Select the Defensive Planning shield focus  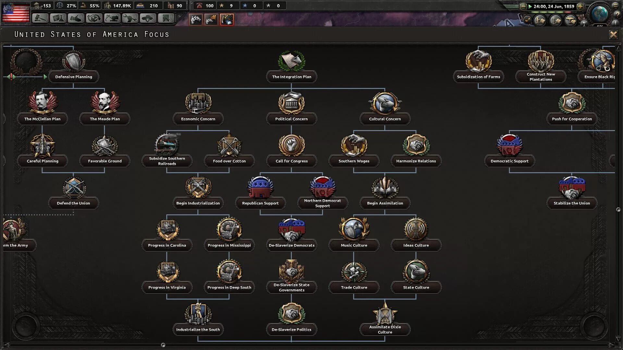[74, 61]
